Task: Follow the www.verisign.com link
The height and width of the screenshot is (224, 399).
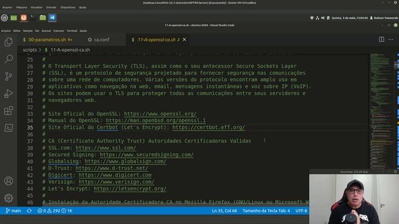Action: click(x=117, y=182)
